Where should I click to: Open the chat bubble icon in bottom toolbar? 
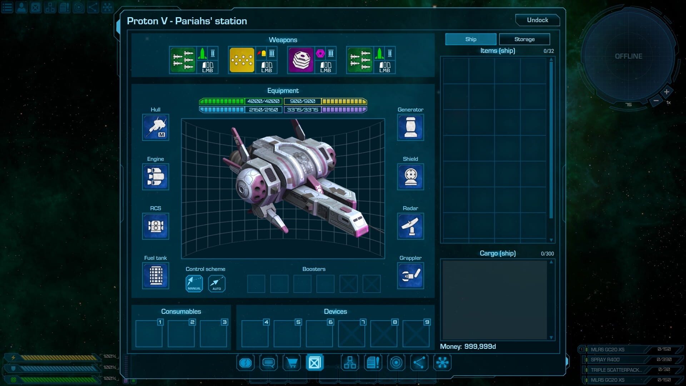[x=268, y=363]
